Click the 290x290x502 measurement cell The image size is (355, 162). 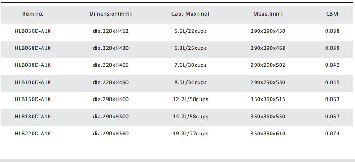(x=268, y=65)
